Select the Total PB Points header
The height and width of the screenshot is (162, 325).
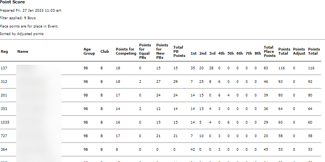point(179,52)
